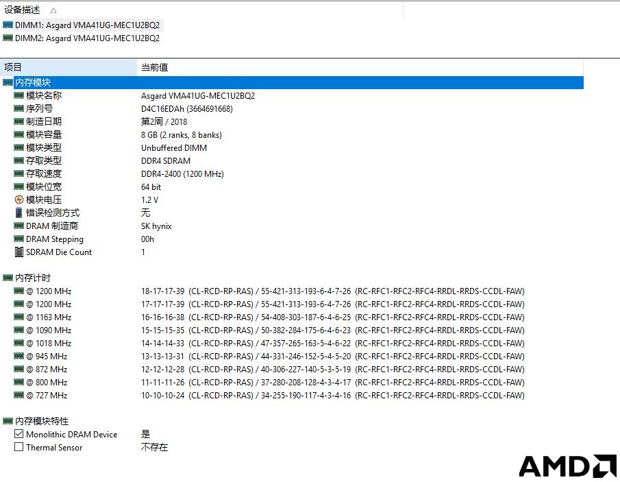
Task: Click the Thermal Sensor value 不存在
Action: coord(155,447)
